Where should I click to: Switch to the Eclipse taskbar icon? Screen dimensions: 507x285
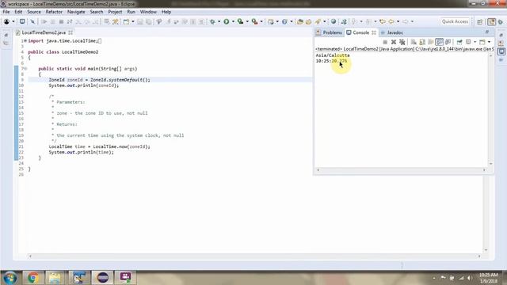click(102, 278)
